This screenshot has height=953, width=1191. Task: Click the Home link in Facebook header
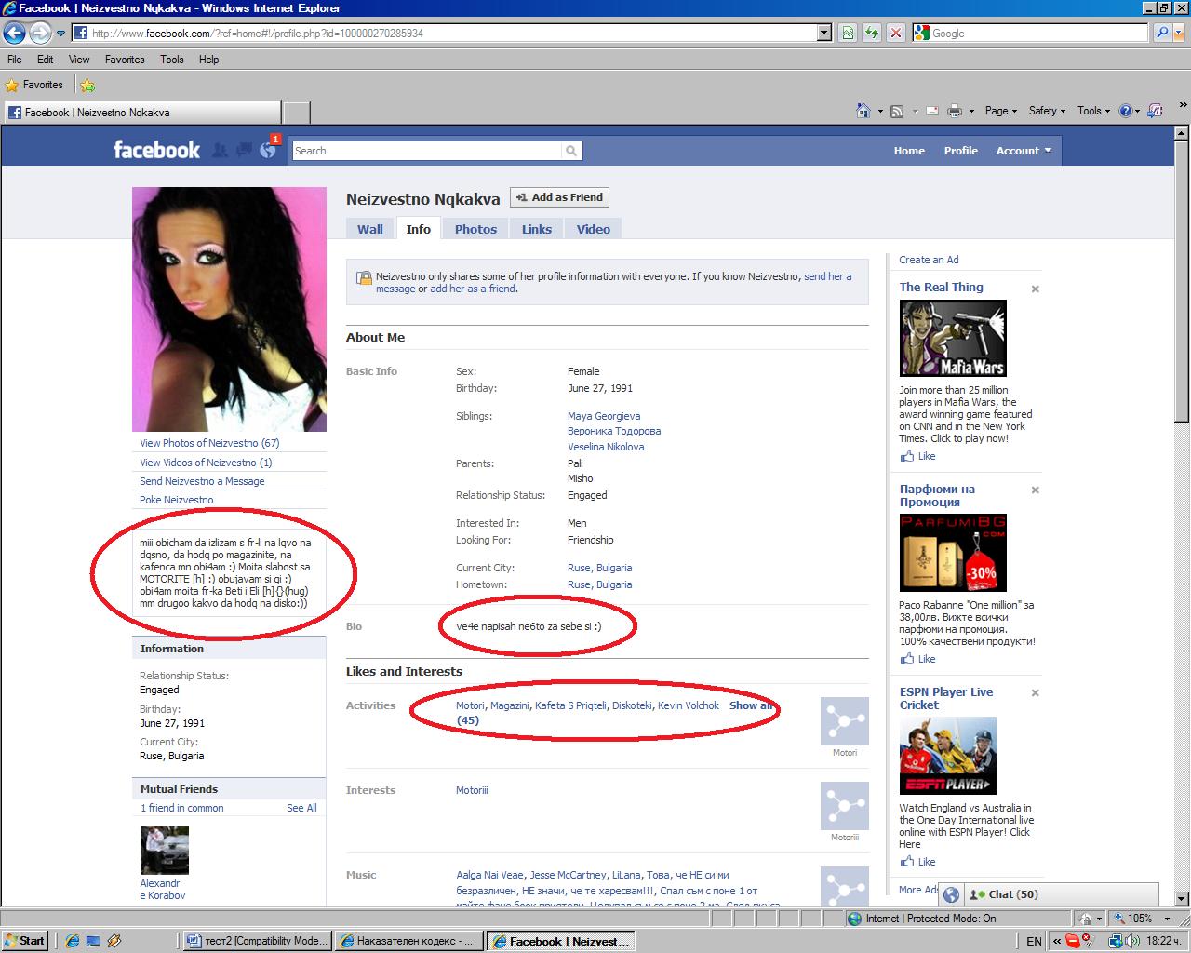[x=909, y=151]
